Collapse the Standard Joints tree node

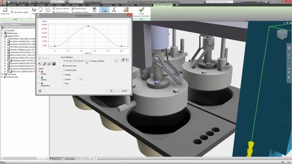pos(2,36)
